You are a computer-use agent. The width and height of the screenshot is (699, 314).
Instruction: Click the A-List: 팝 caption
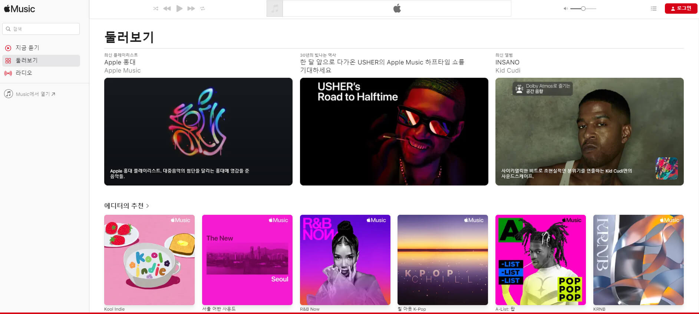pos(505,309)
